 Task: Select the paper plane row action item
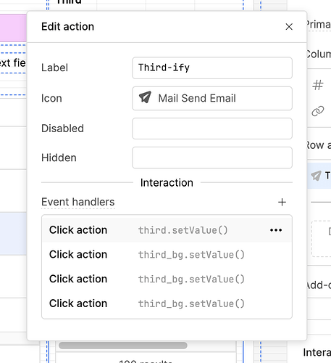pos(319,176)
